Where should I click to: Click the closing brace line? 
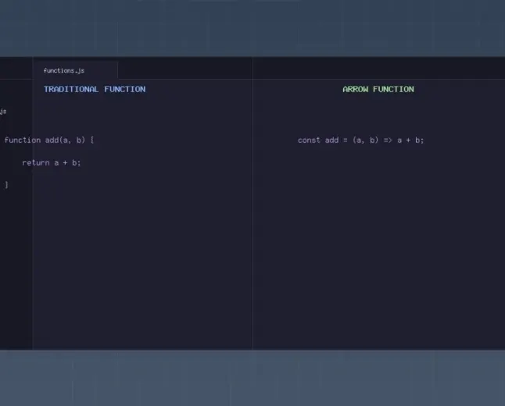point(6,185)
